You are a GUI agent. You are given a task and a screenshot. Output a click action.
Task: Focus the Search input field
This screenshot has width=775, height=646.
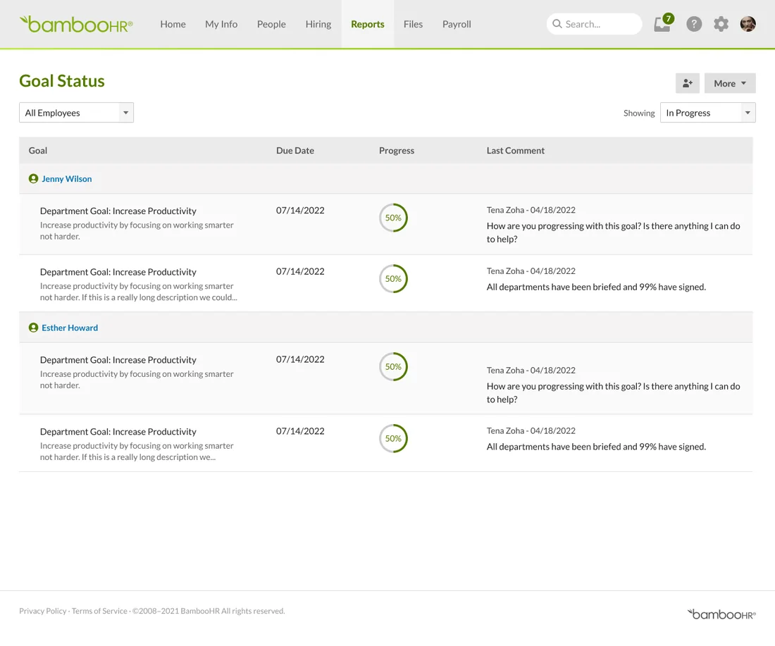594,24
